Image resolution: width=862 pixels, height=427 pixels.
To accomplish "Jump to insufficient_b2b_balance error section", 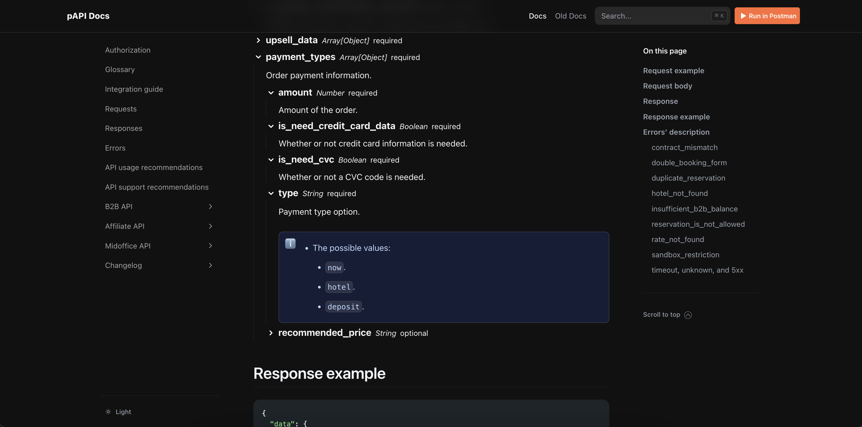I will [694, 209].
